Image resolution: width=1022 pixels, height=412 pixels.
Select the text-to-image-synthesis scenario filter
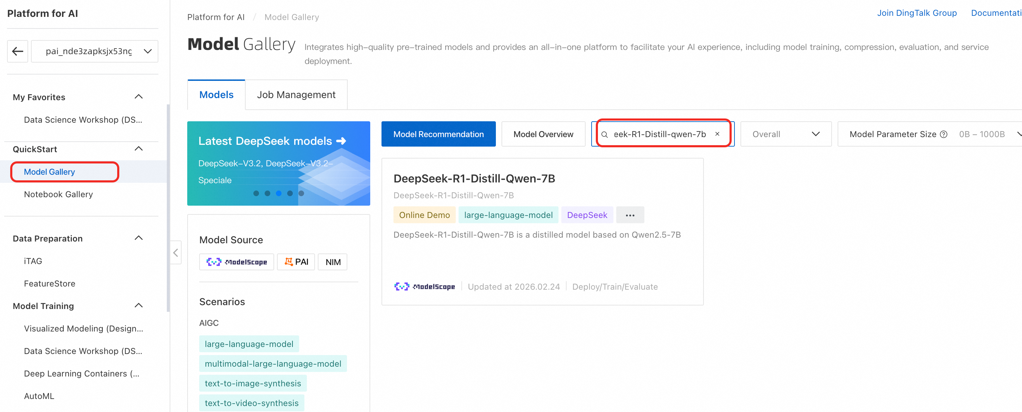253,384
